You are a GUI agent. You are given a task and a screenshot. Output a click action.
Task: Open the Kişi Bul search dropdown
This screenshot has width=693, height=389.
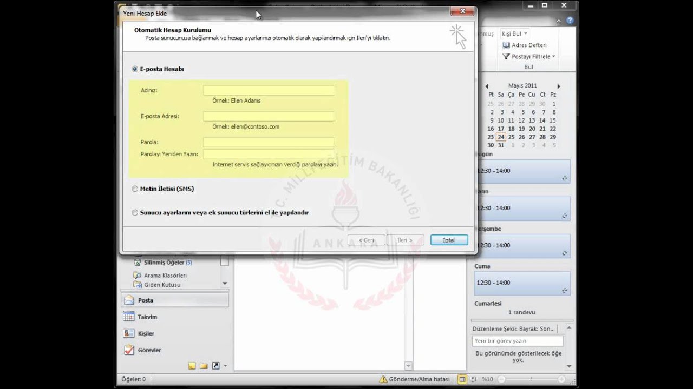(x=514, y=33)
